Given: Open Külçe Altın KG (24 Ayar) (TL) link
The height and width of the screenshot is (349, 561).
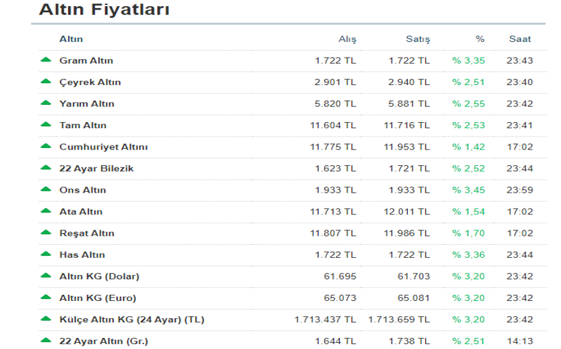Looking at the screenshot, I should [132, 320].
